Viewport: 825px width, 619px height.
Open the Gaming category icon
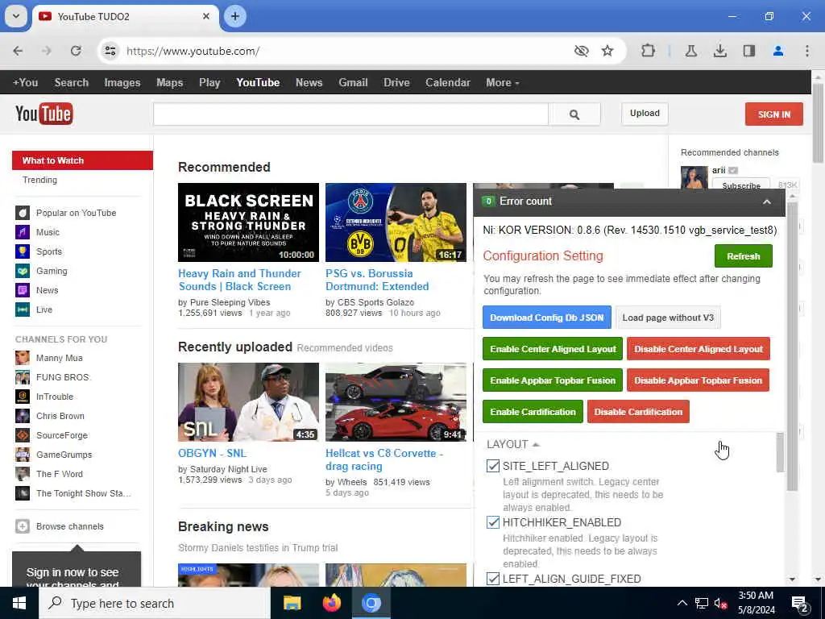(22, 271)
